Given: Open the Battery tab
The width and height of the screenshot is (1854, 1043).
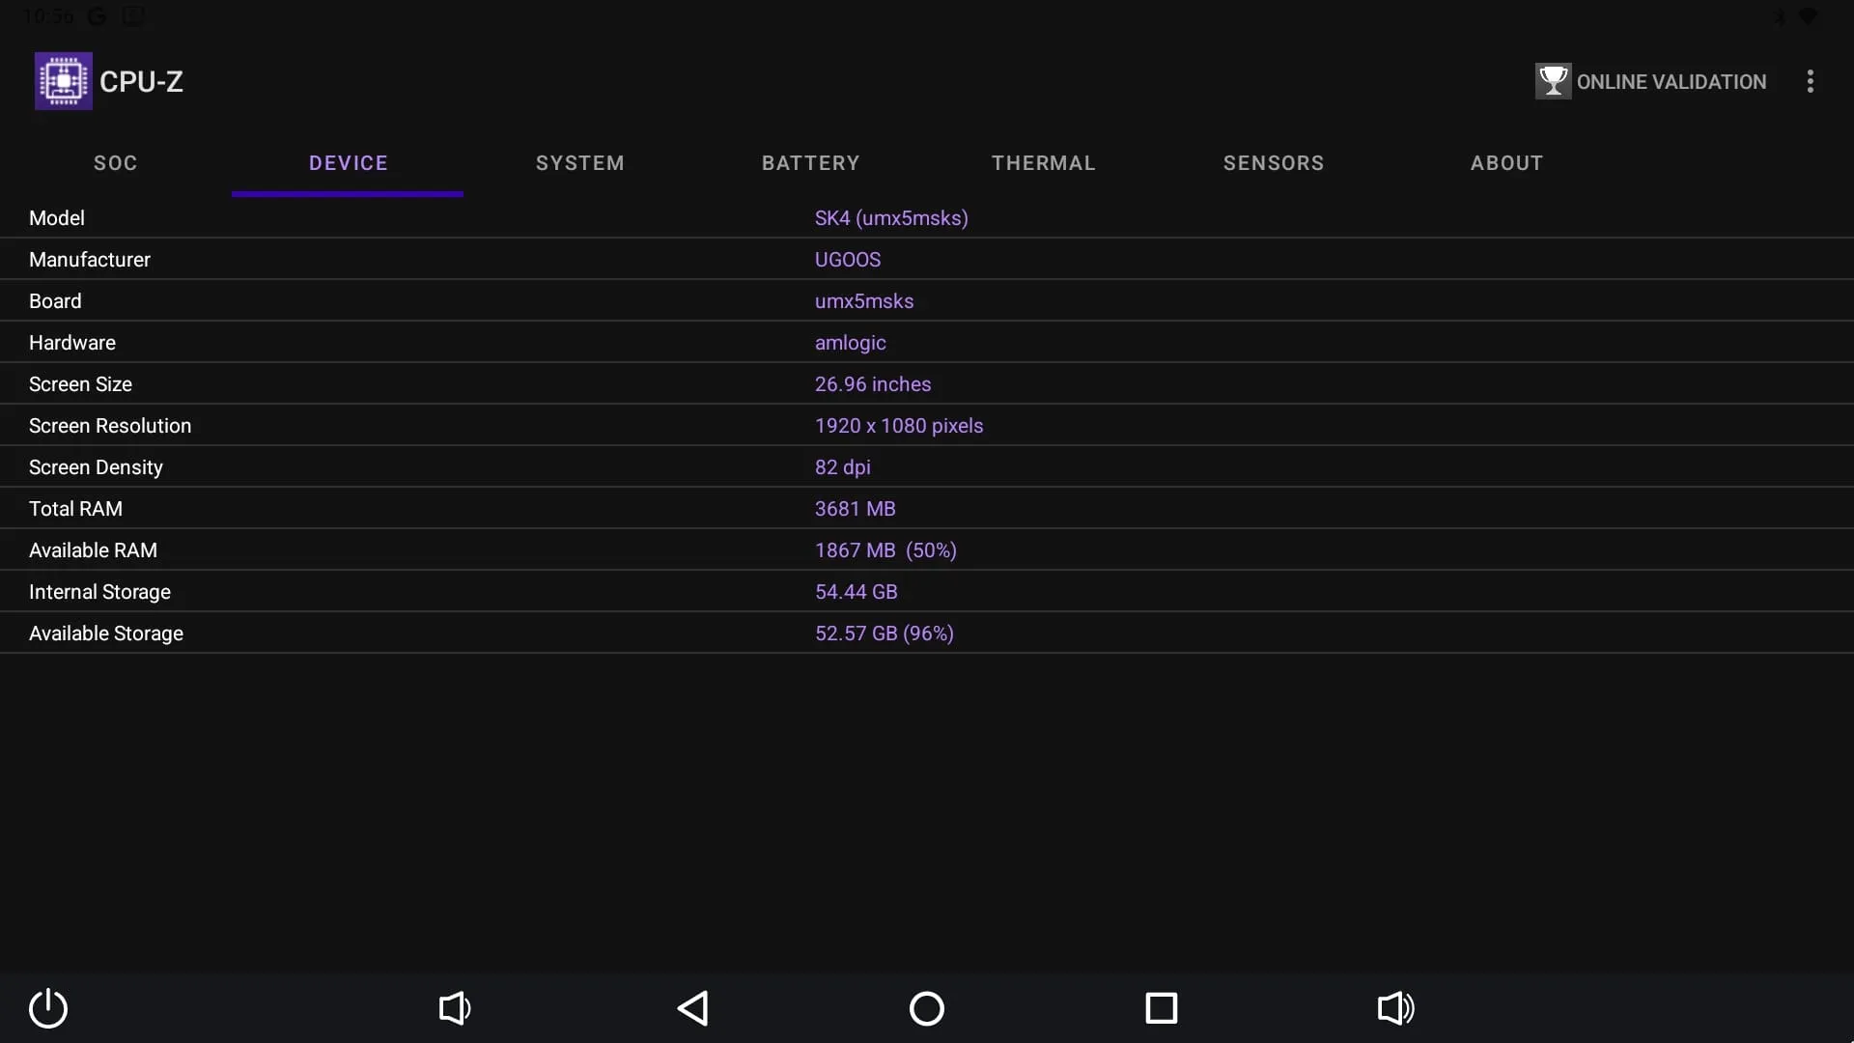Looking at the screenshot, I should point(811,163).
